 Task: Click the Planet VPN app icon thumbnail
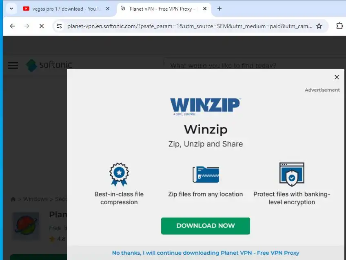tap(26, 226)
